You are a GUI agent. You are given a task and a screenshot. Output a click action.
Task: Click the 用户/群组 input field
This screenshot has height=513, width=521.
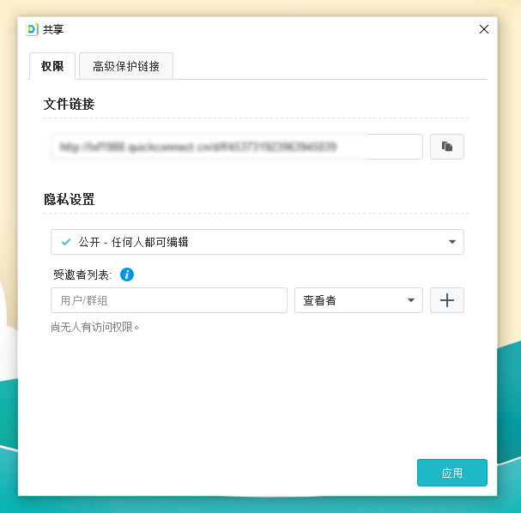(169, 300)
